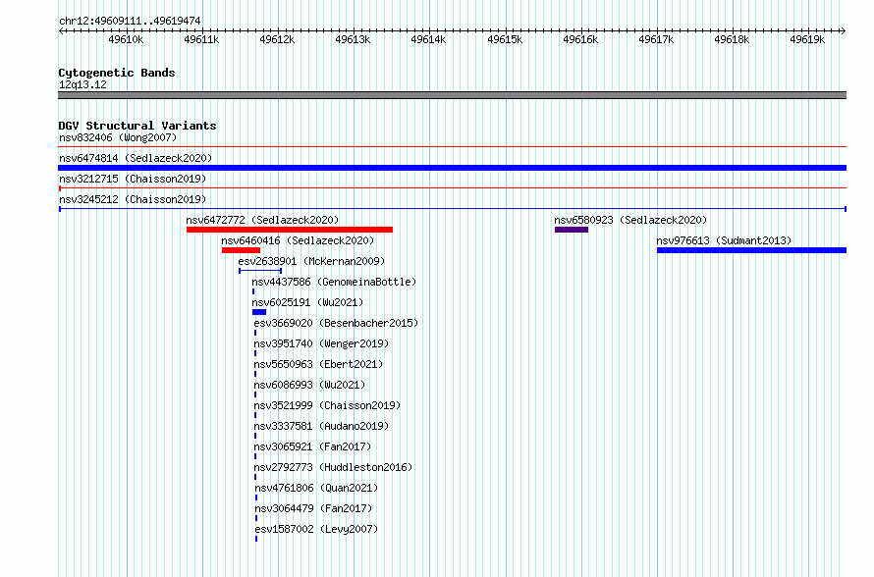Image resolution: width=874 pixels, height=577 pixels.
Task: Click the red nsv6460416 variant bar
Action: [241, 250]
